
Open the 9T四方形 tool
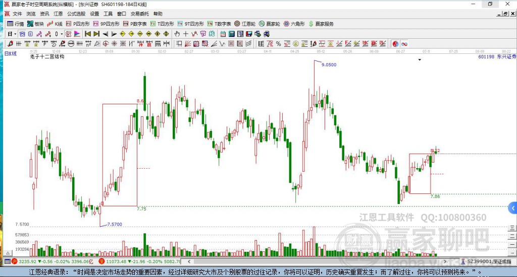coord(190,24)
